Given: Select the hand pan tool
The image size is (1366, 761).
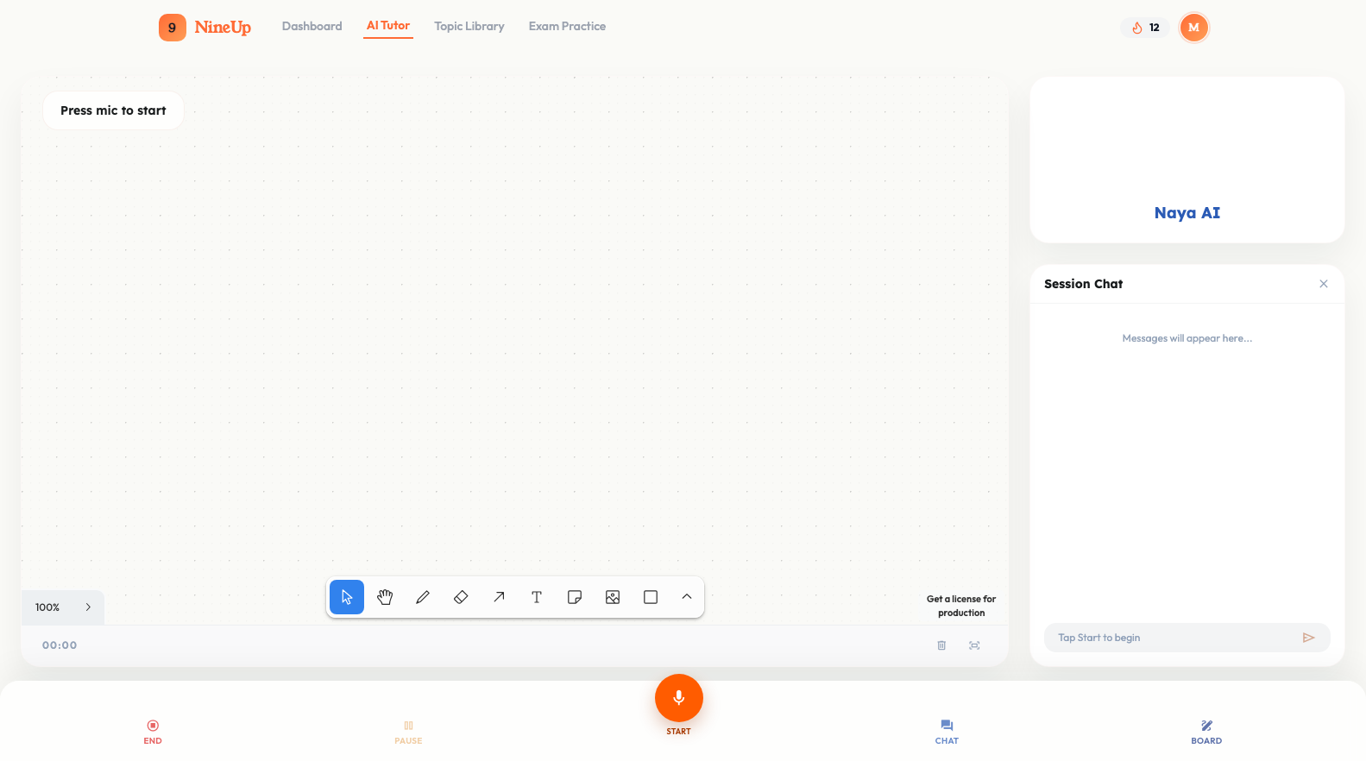Looking at the screenshot, I should click(x=385, y=597).
